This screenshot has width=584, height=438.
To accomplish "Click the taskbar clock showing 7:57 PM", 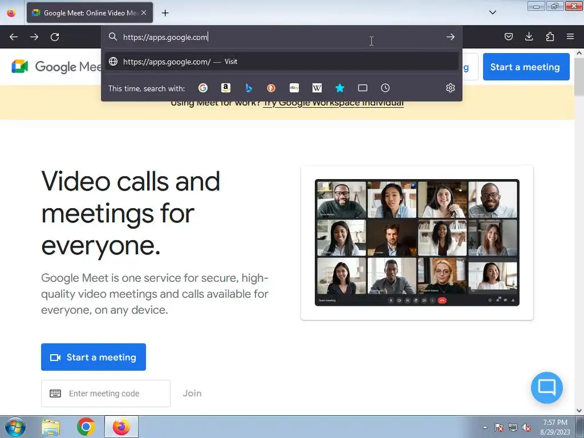I will tap(555, 427).
